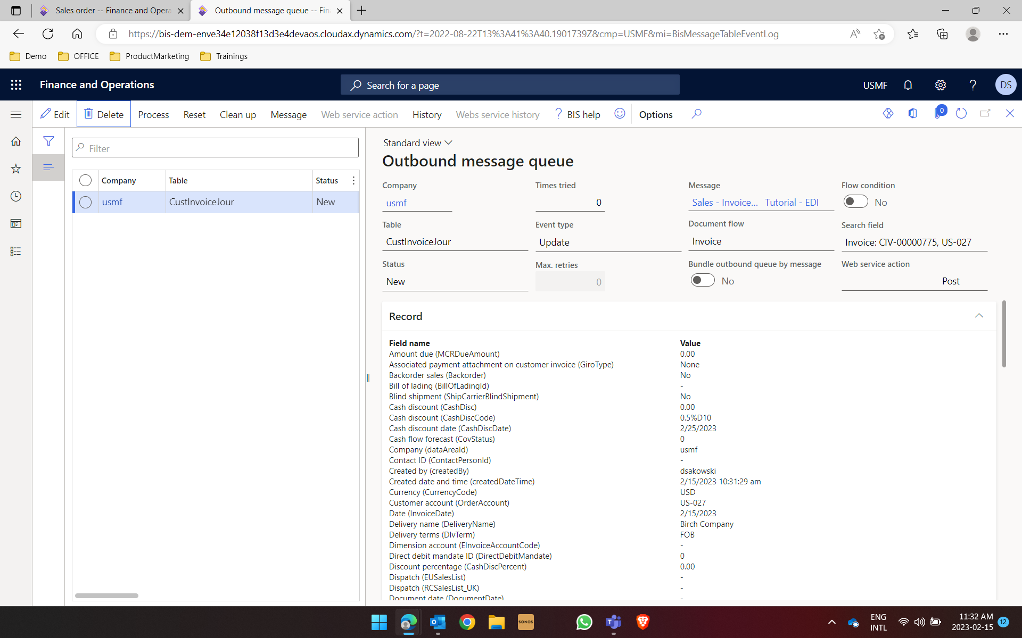
Task: Click the Edit button
Action: pos(55,114)
